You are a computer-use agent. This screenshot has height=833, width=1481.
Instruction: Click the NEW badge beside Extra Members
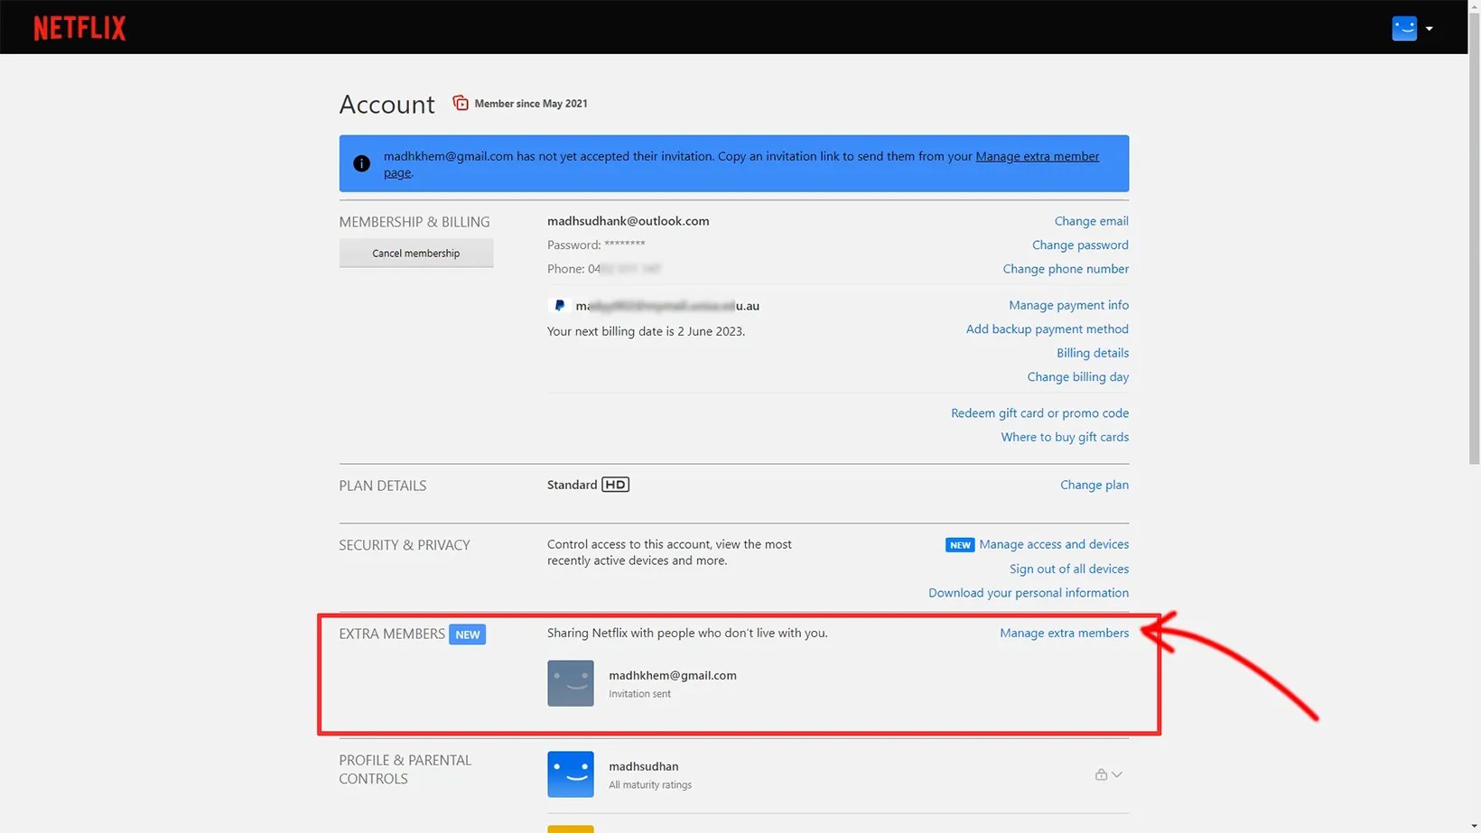click(x=467, y=634)
